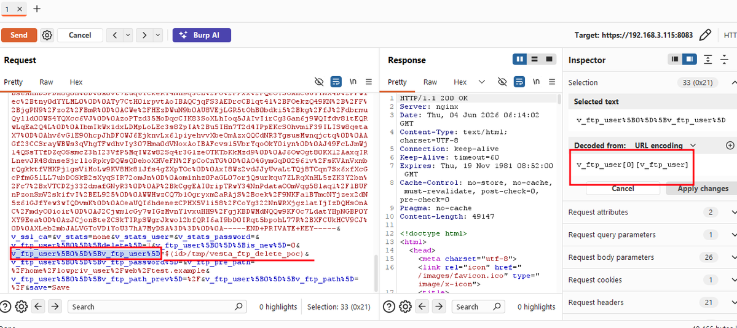The width and height of the screenshot is (737, 328).
Task: Expand all Inspector sections icon
Action: (708, 60)
